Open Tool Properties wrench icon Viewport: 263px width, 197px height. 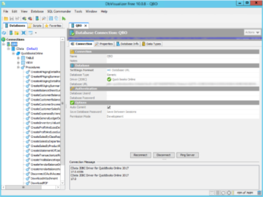[x=44, y=19]
